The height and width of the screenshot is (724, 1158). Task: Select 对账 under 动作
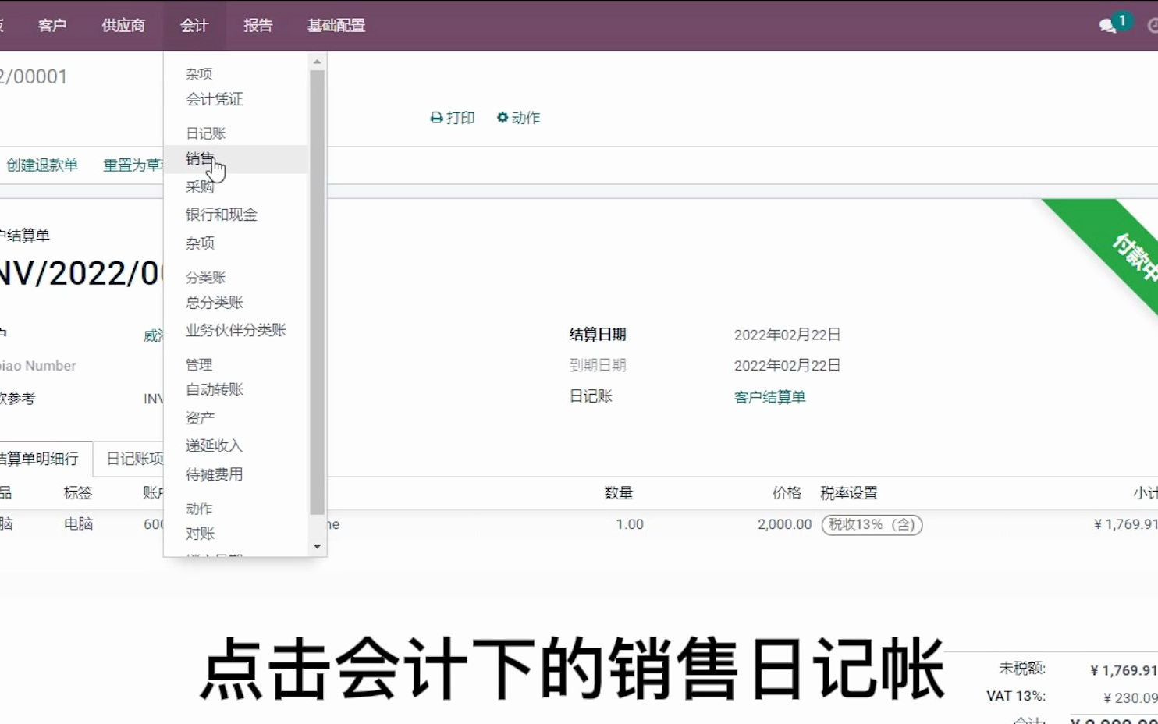tap(200, 534)
